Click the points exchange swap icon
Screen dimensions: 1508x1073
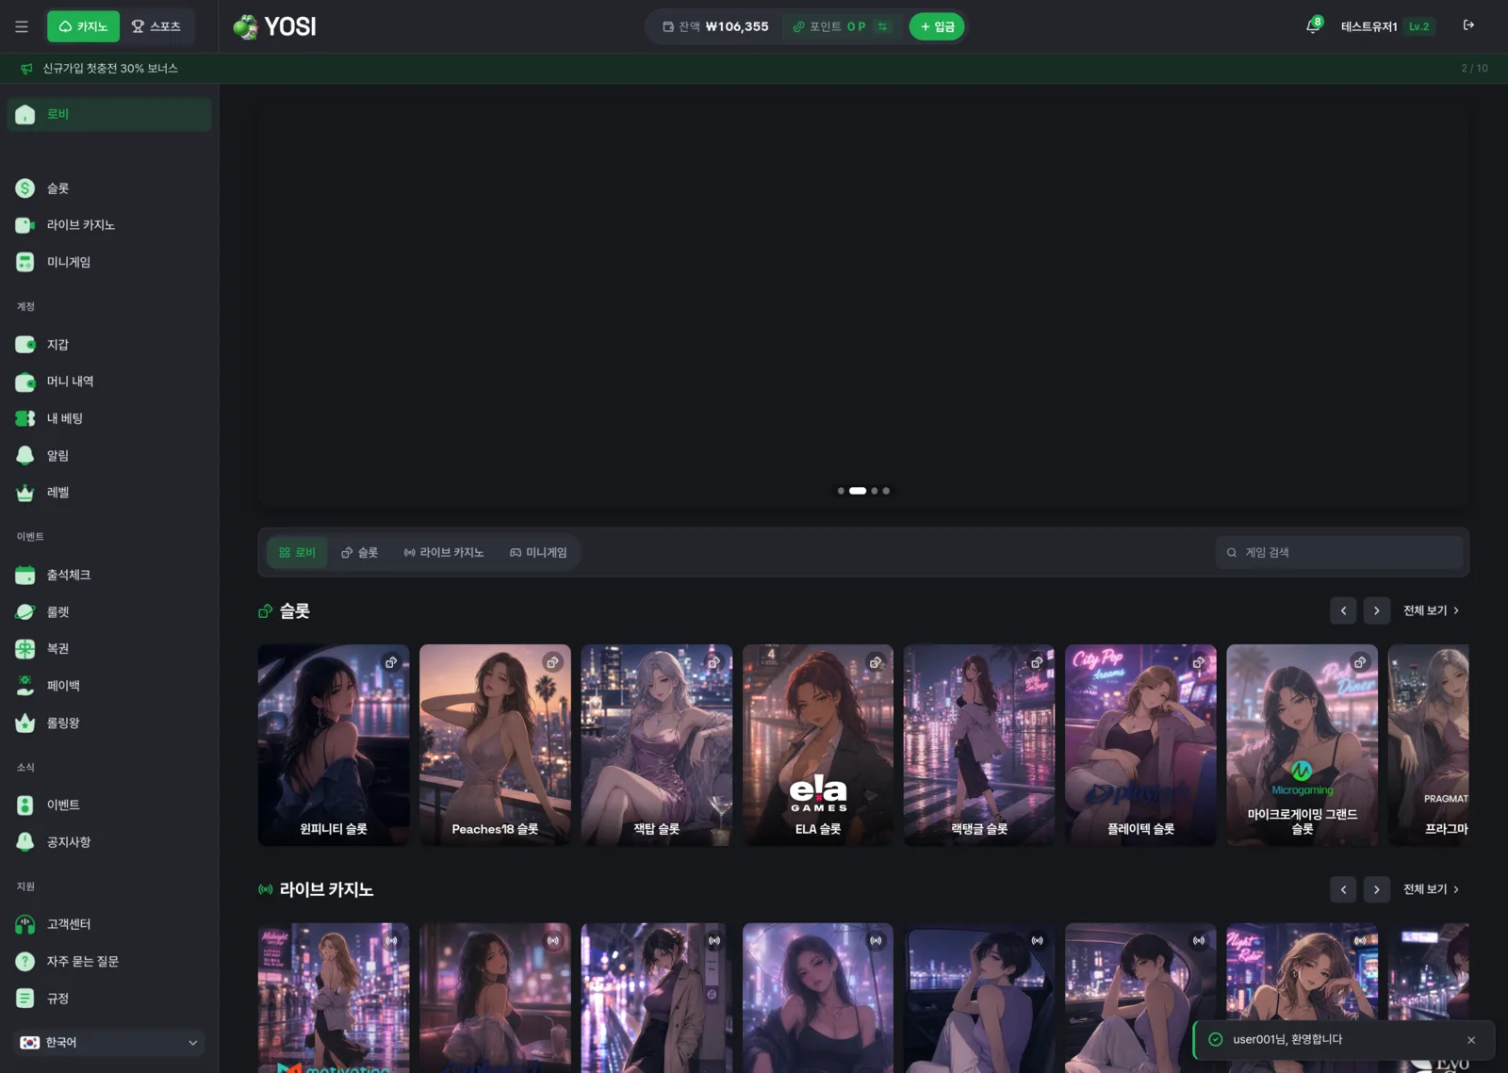[x=883, y=26]
